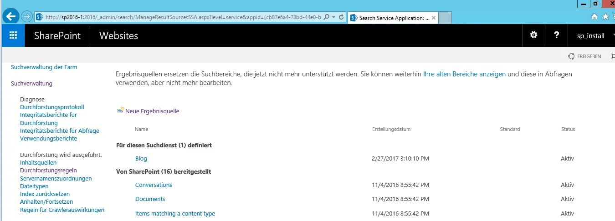Click 'Durchforstung wird ausgeführt.' label
Viewport: 615px width, 221px height.
61,155
